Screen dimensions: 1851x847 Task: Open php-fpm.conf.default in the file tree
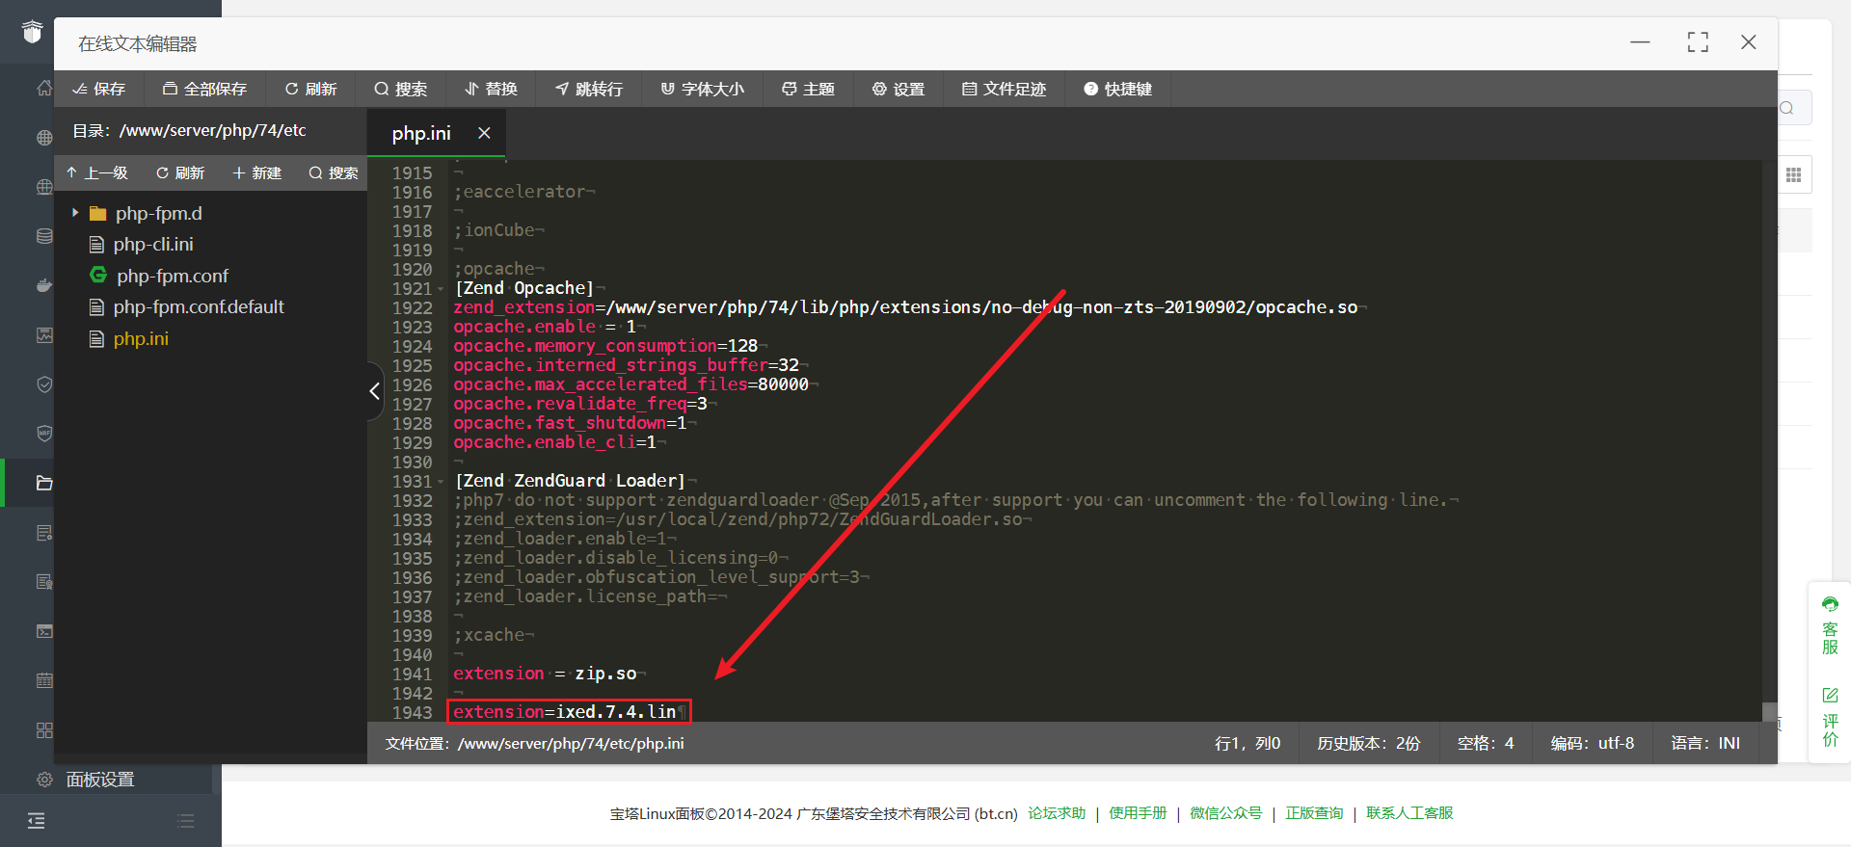click(198, 306)
